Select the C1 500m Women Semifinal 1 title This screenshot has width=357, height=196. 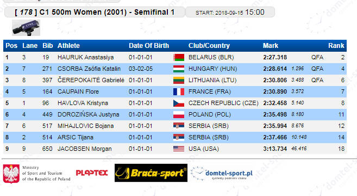(x=95, y=12)
